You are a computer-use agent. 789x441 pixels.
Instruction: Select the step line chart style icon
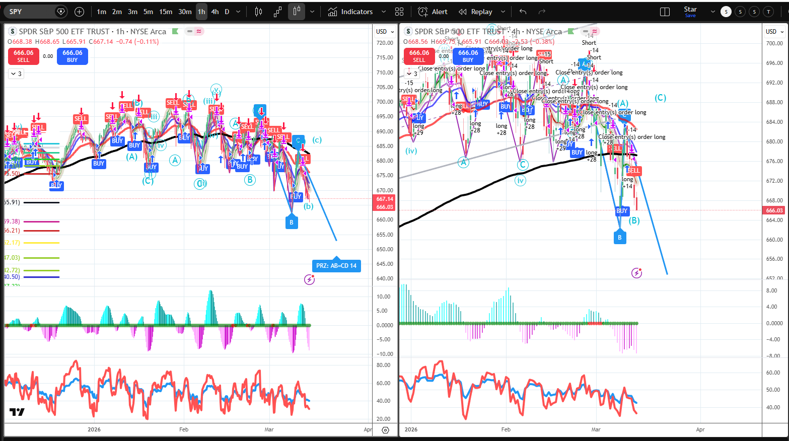[277, 12]
